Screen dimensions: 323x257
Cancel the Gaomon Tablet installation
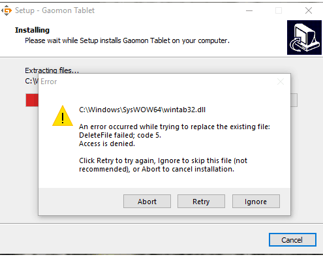click(x=292, y=240)
